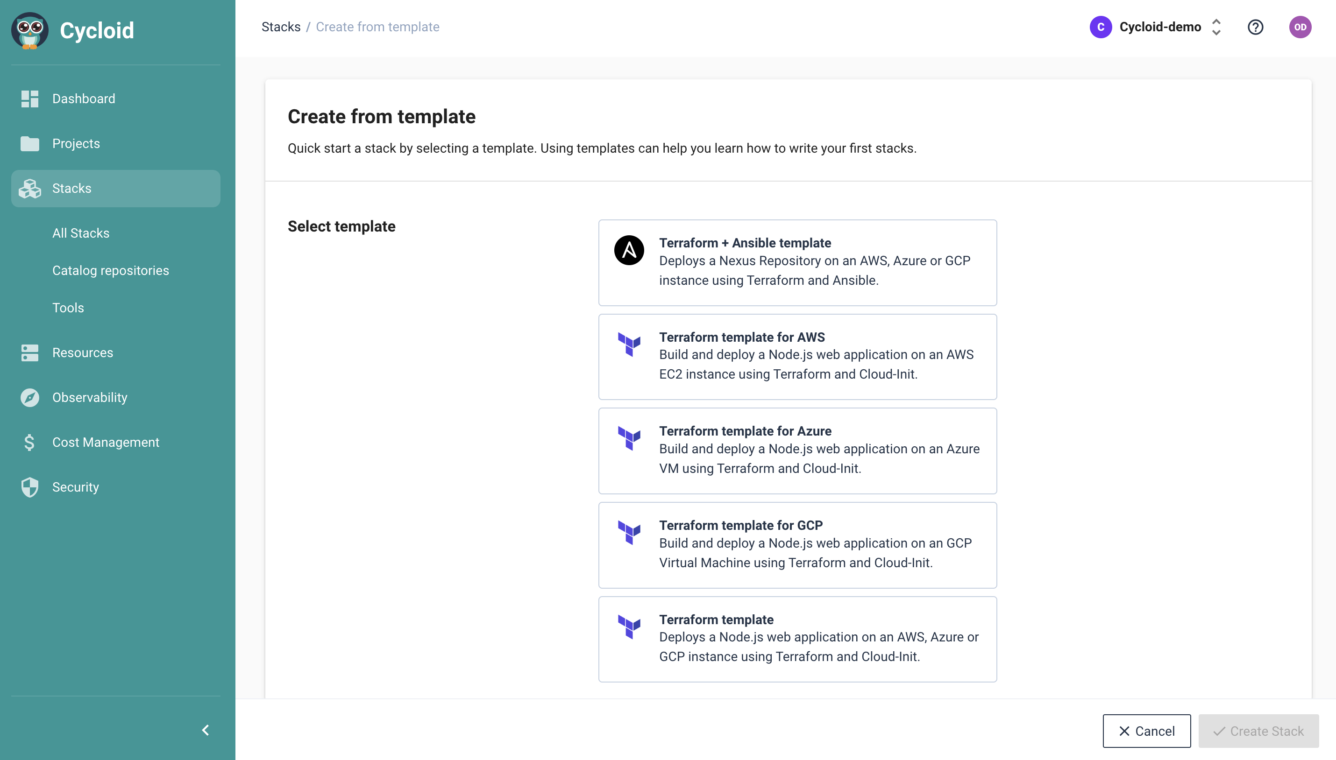This screenshot has height=760, width=1336.
Task: Open Projects from the sidebar
Action: tap(115, 143)
